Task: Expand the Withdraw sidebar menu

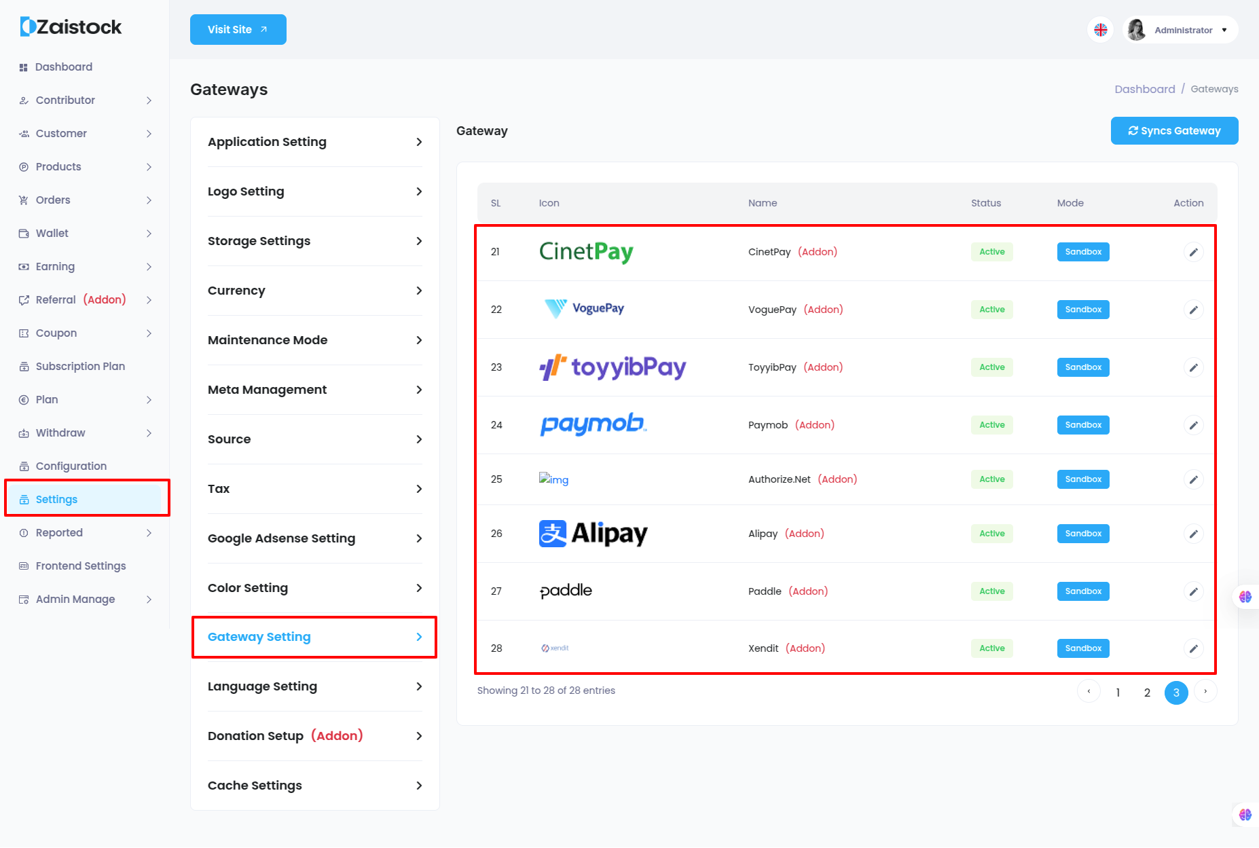Action: [x=85, y=433]
